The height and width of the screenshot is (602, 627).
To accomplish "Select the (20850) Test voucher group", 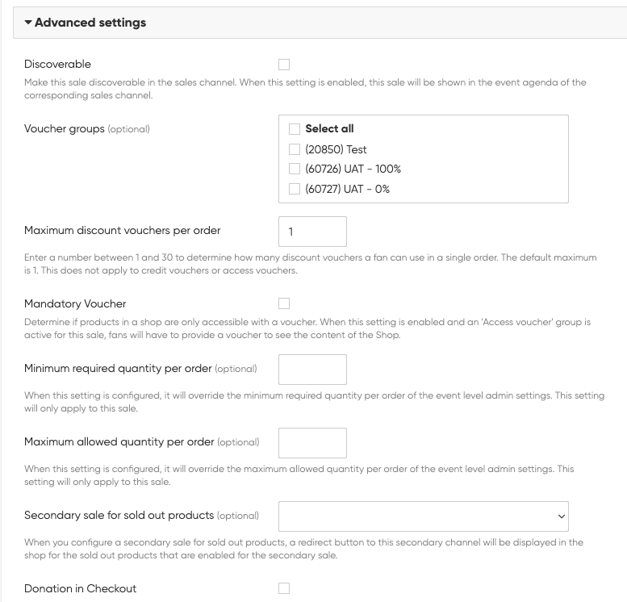I will pyautogui.click(x=295, y=149).
